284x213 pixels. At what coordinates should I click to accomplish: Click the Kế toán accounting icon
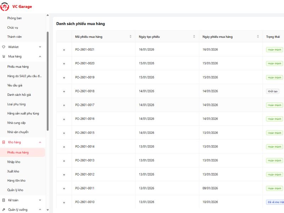tap(4, 200)
